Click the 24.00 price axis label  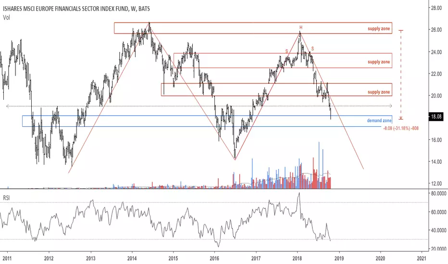point(436,52)
